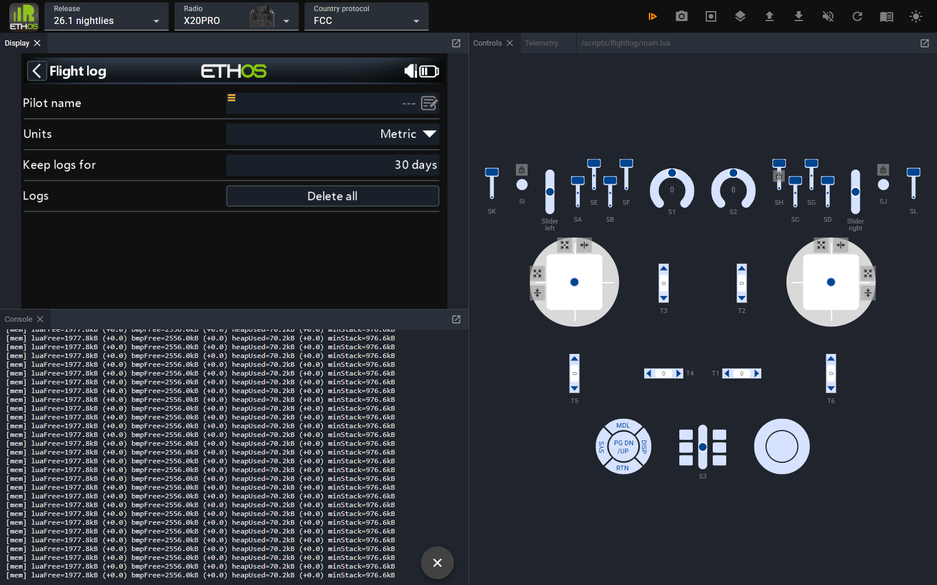This screenshot has width=937, height=585.
Task: Click the Delete all logs button
Action: (333, 196)
